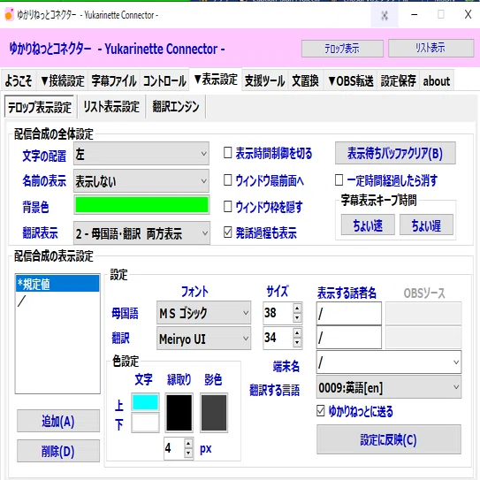Image resolution: width=480 pixels, height=480 pixels.
Task: Open the 翻訳 font dropdown
Action: click(x=203, y=338)
